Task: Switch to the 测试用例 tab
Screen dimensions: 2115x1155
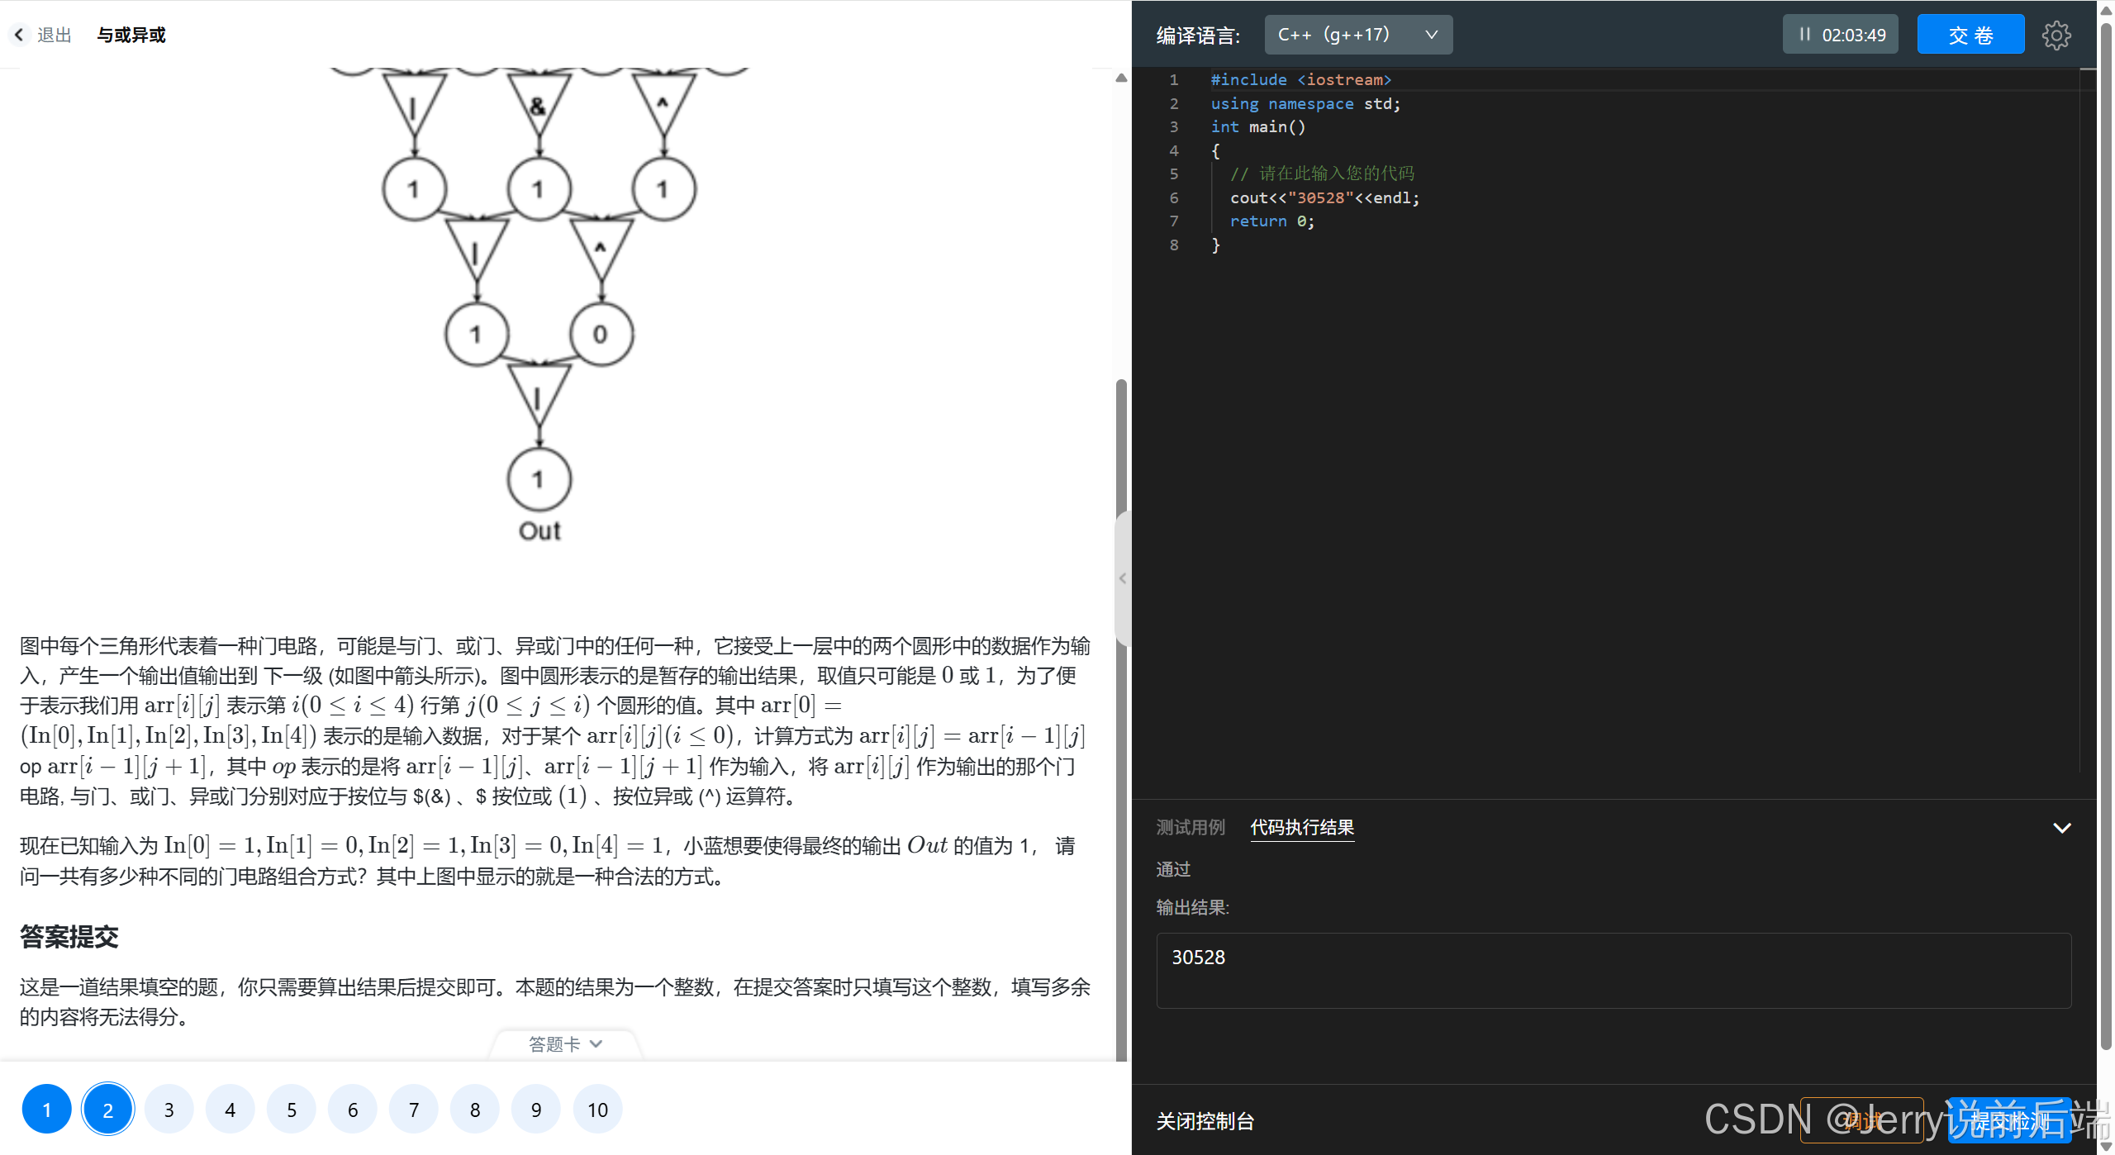Action: click(1190, 827)
